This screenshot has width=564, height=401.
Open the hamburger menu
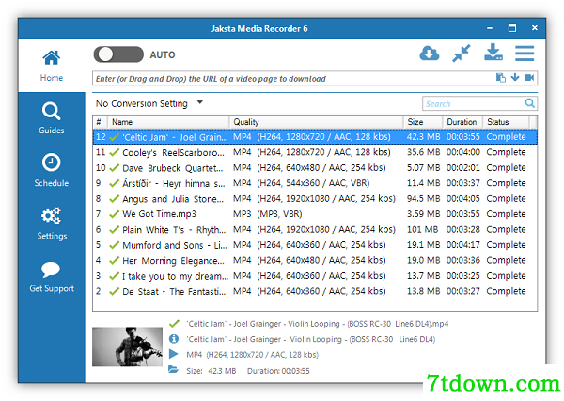pos(525,54)
